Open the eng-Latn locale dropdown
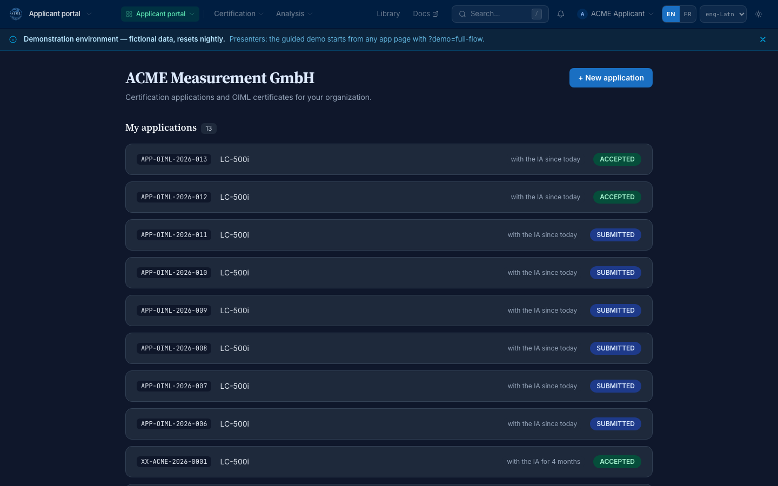This screenshot has width=778, height=486. [x=723, y=14]
